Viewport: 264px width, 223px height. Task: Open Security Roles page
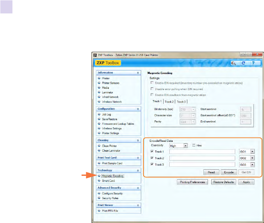point(110,198)
